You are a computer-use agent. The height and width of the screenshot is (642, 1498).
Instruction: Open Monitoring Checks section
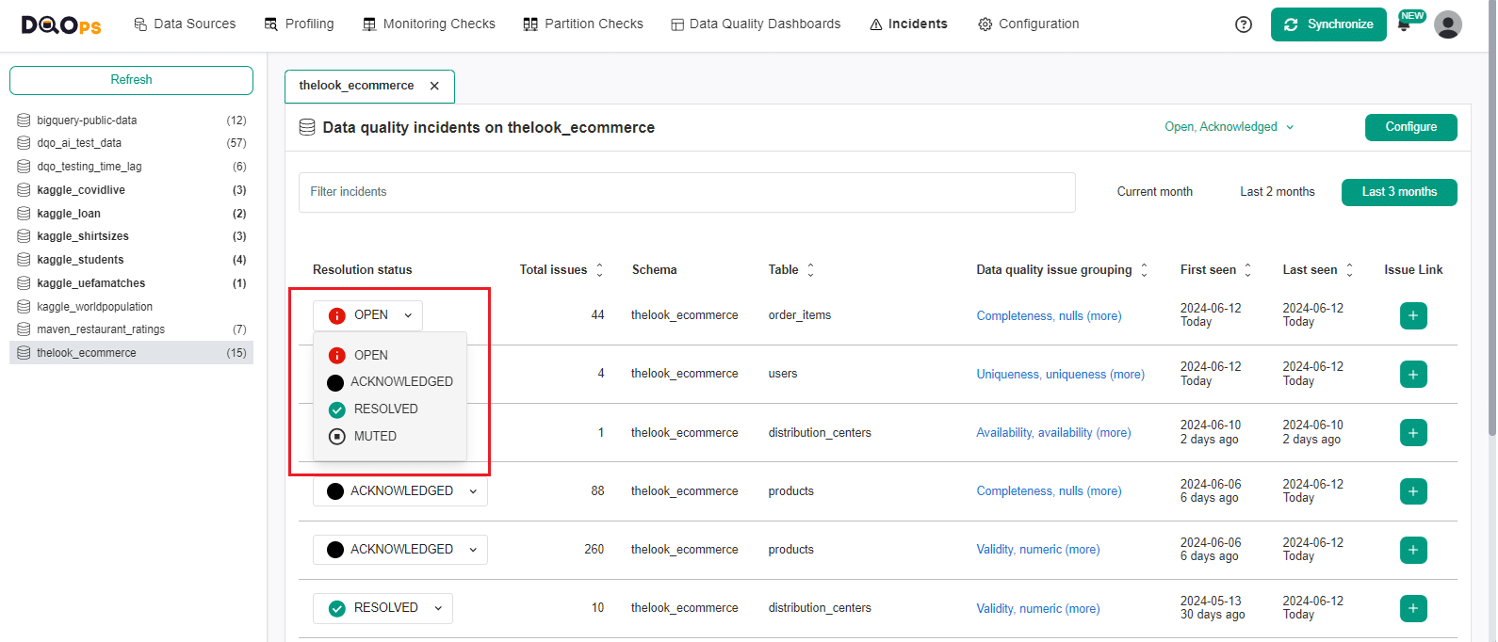tap(429, 24)
